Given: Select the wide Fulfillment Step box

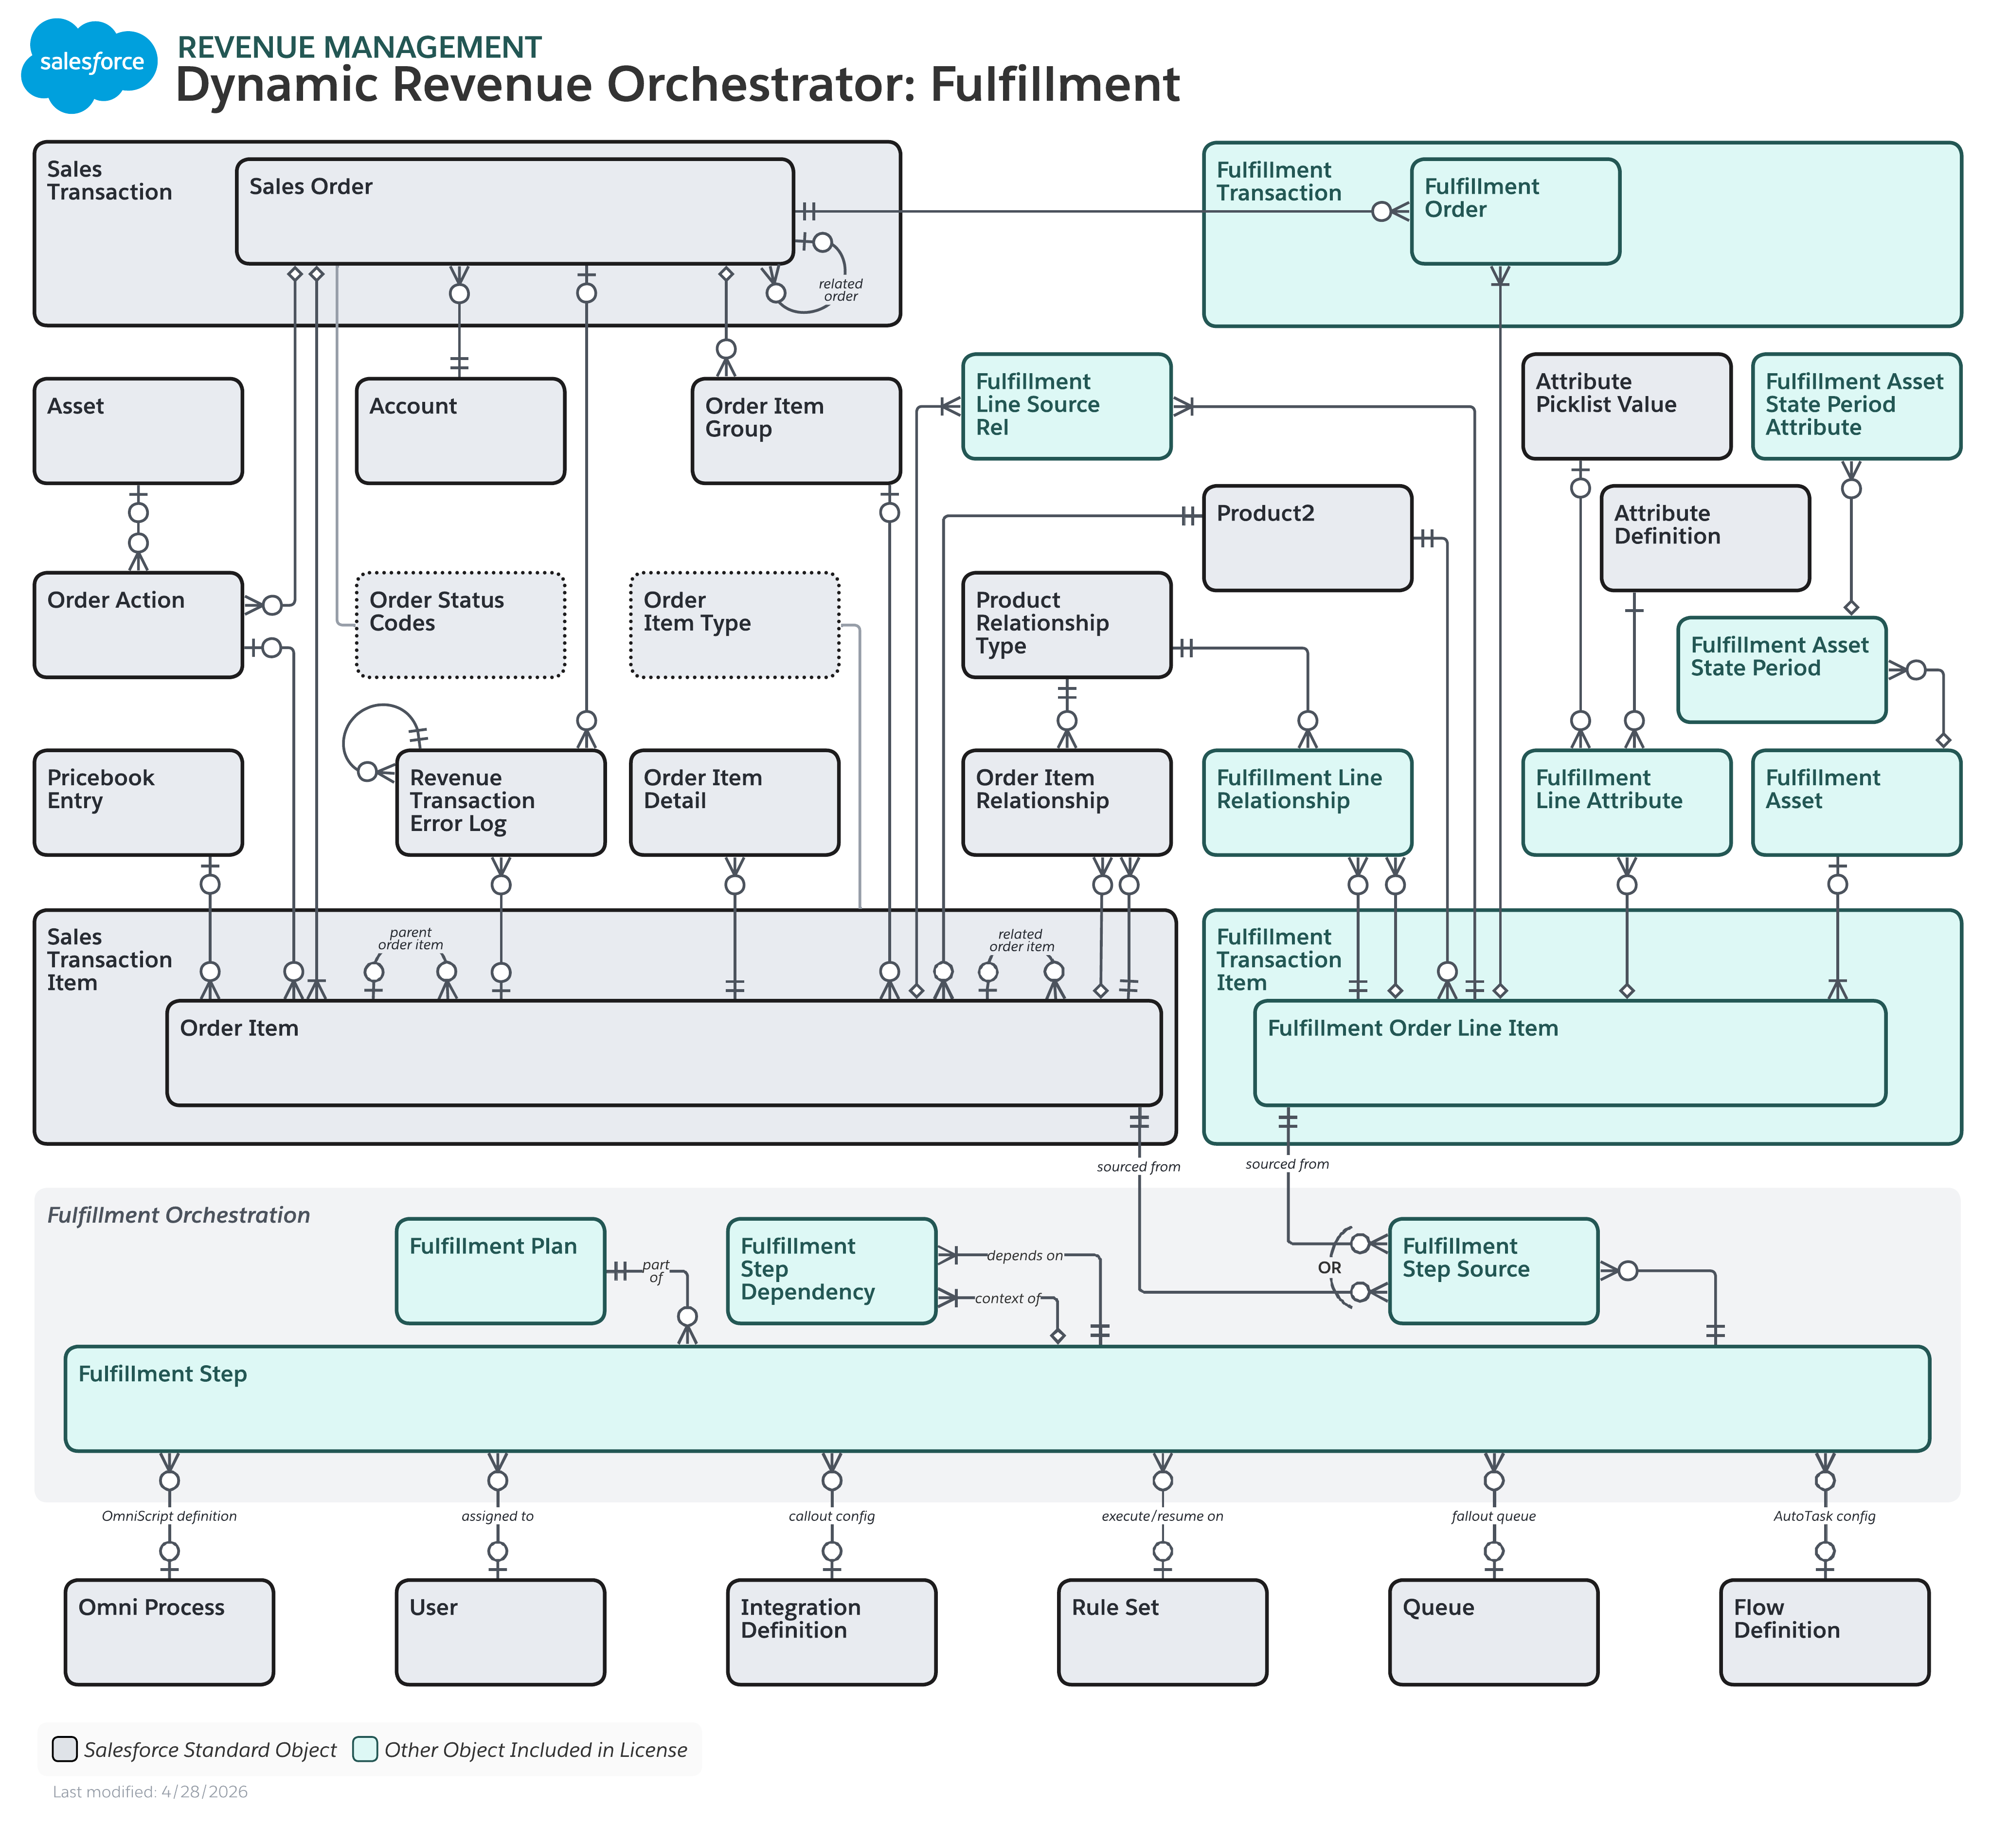Looking at the screenshot, I should click(997, 1398).
